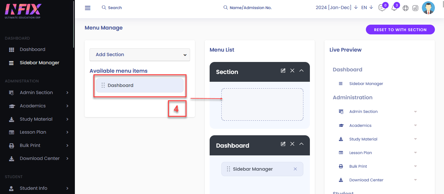Expand Download Center chevron in sidebar

pos(67,159)
